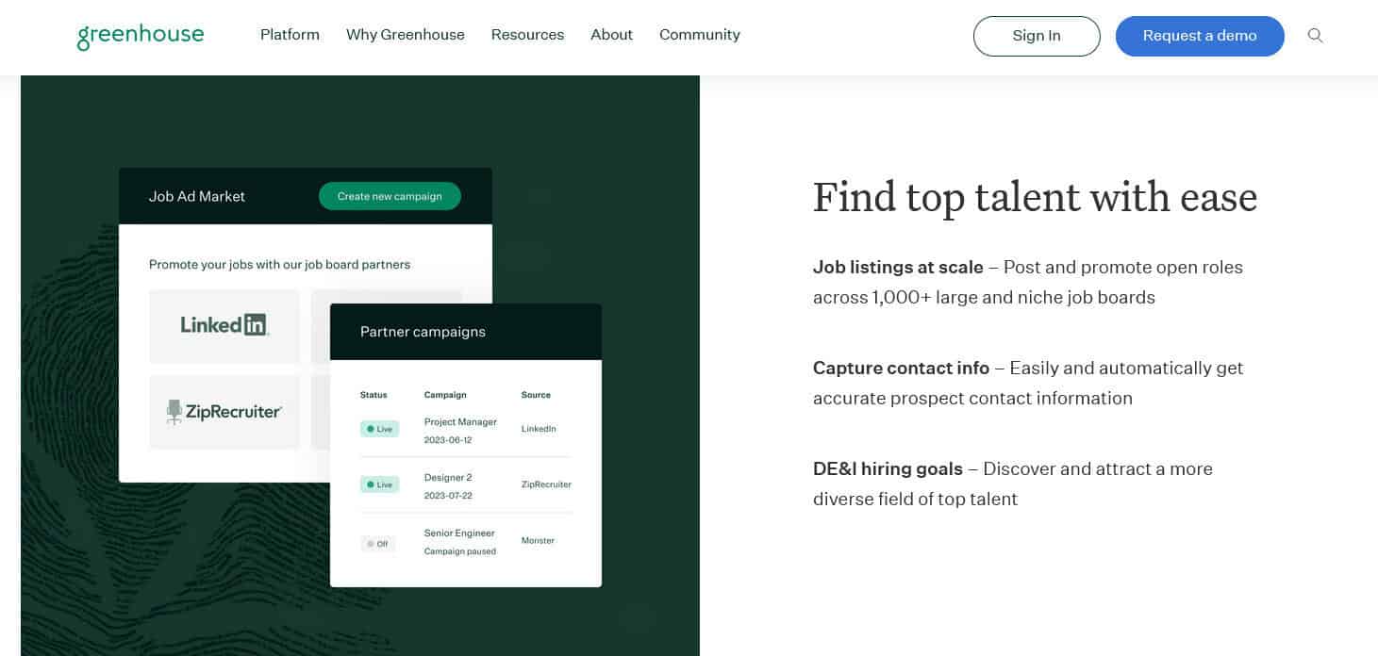Image resolution: width=1378 pixels, height=656 pixels.
Task: Open the Community menu item
Action: pyautogui.click(x=699, y=35)
